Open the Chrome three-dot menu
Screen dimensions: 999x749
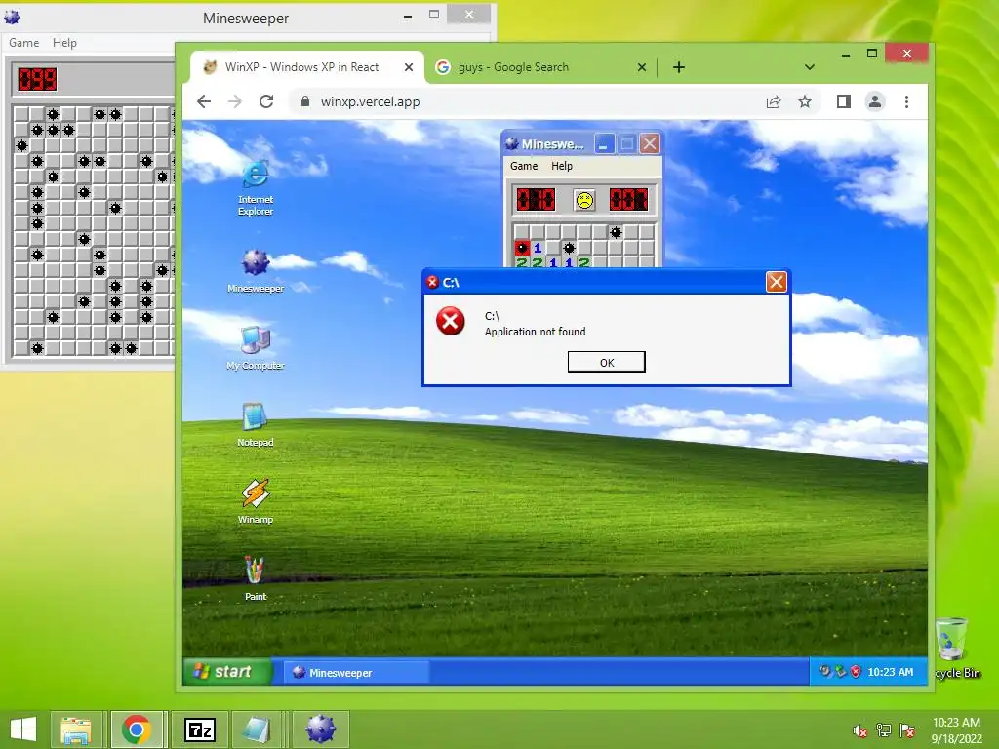906,101
